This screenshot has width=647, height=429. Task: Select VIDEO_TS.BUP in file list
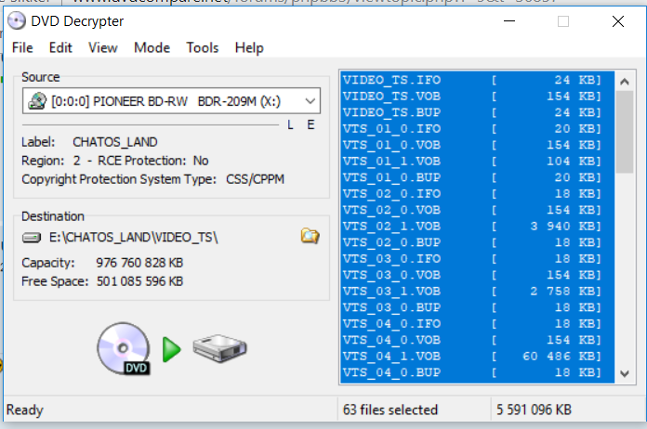click(478, 112)
